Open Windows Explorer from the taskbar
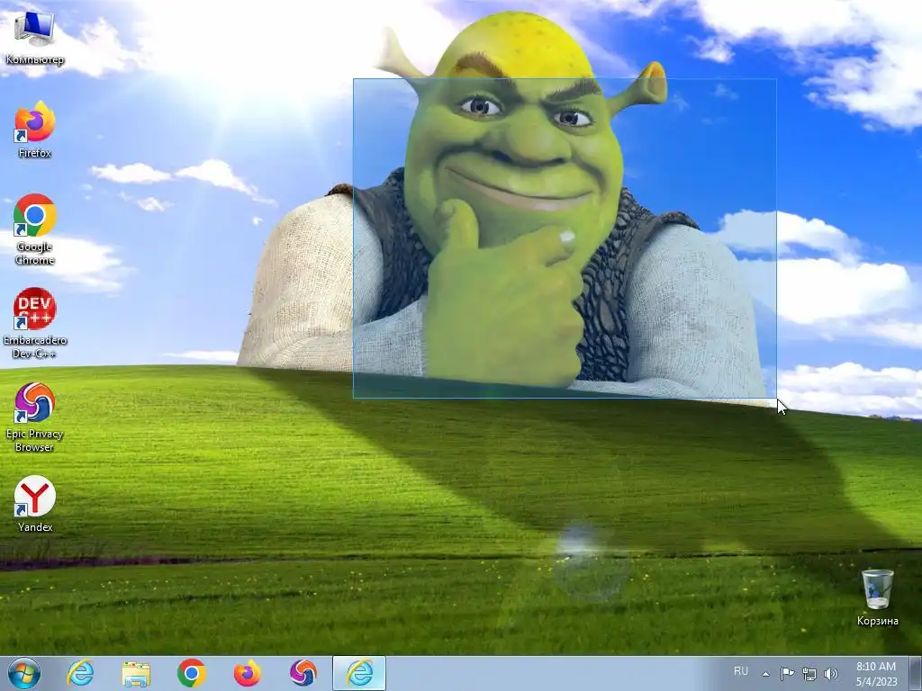This screenshot has height=691, width=922. pyautogui.click(x=136, y=673)
